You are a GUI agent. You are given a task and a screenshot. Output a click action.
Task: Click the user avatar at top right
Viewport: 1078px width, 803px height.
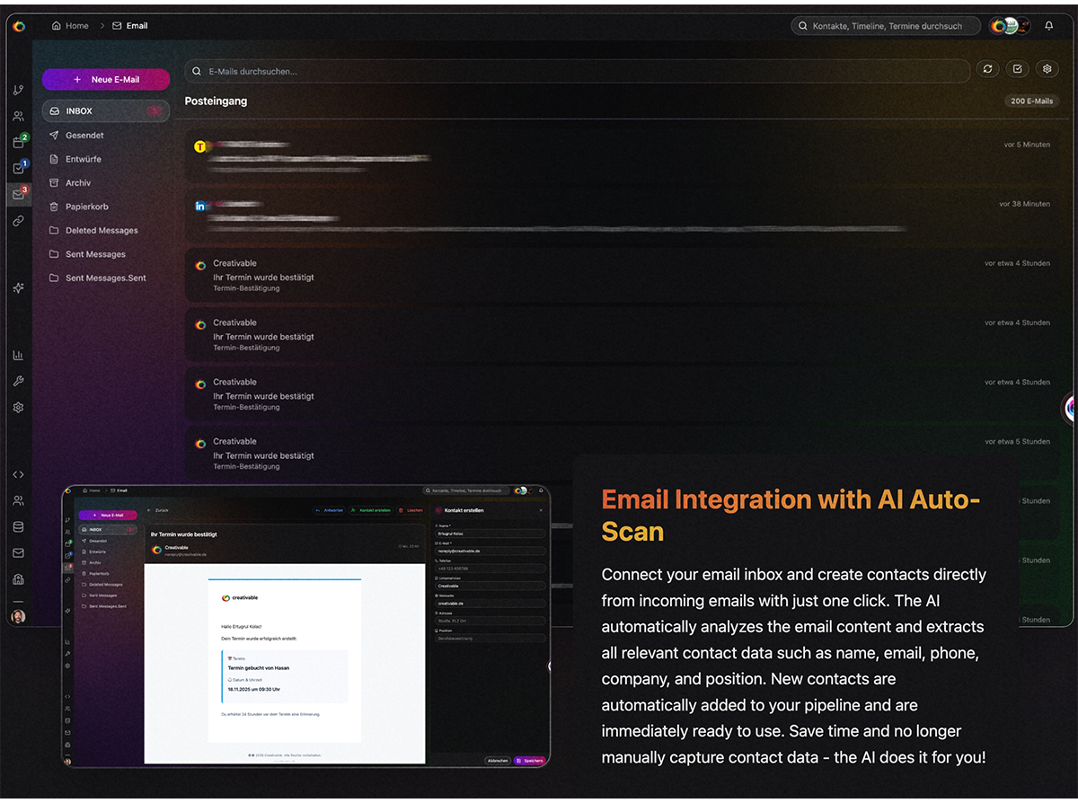tap(1010, 25)
